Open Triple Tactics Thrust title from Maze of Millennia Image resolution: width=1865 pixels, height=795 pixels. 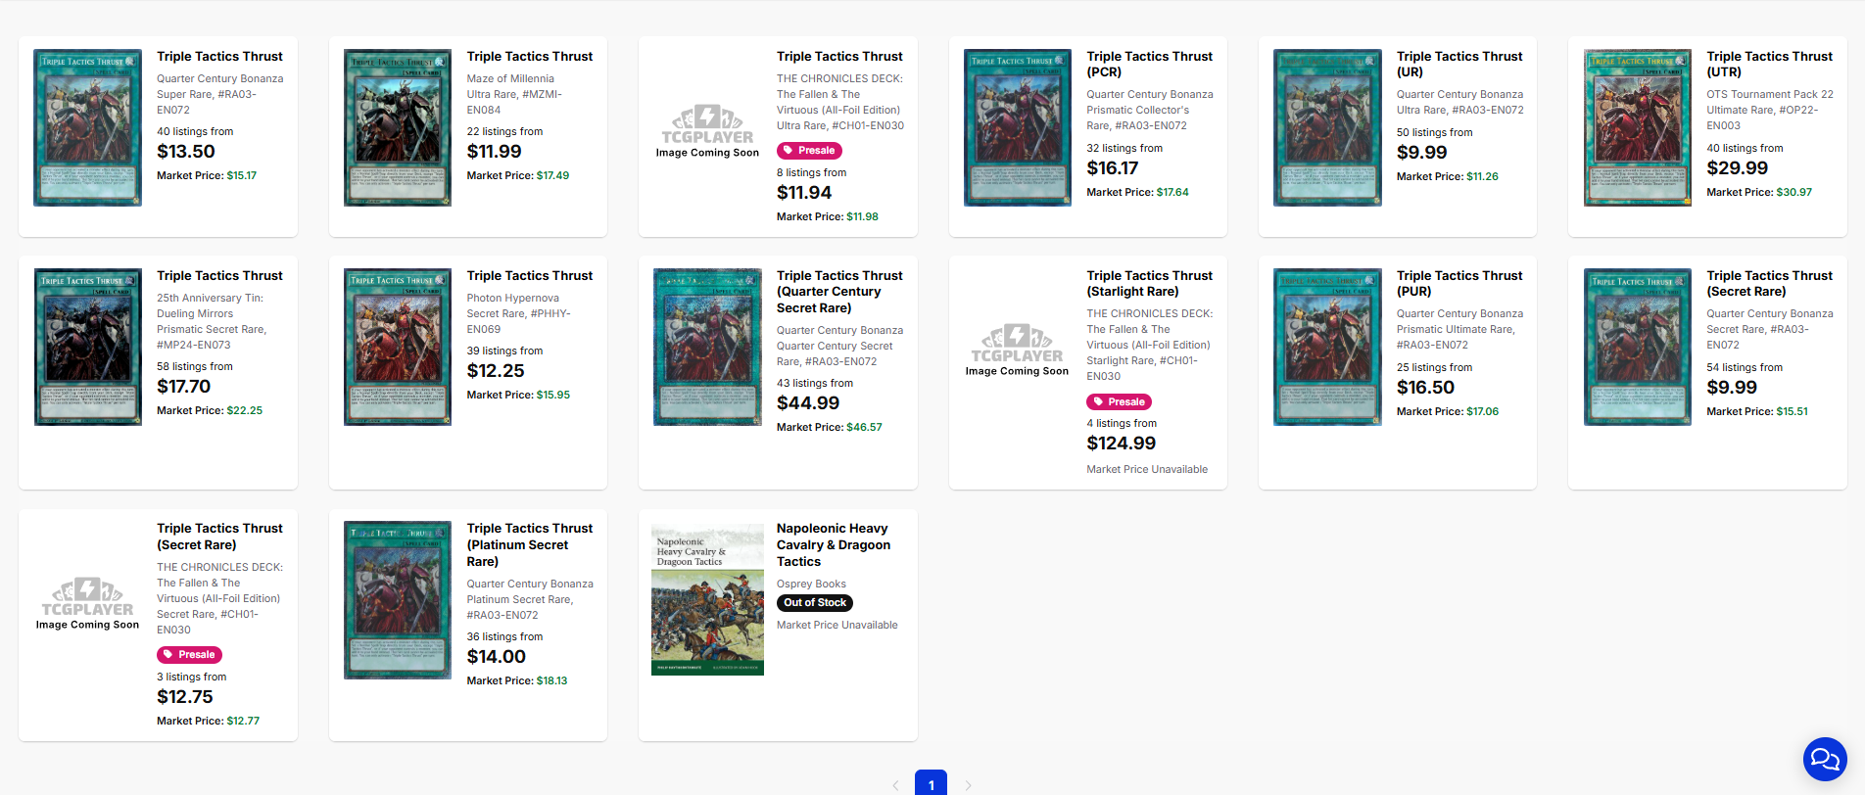530,57
